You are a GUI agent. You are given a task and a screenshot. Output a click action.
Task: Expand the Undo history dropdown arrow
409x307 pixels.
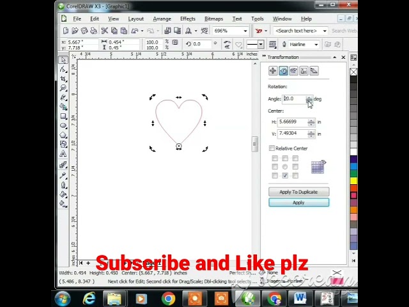click(142, 31)
